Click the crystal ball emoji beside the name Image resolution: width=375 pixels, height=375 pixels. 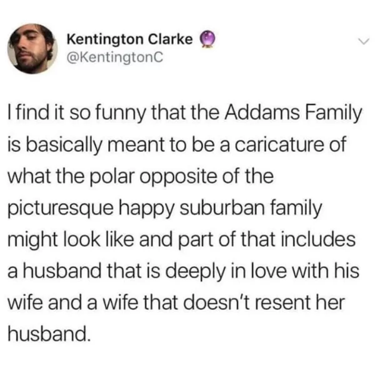(x=207, y=40)
